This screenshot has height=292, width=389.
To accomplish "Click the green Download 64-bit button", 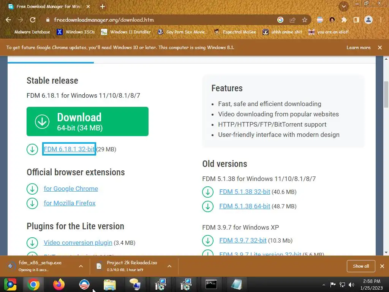I will click(x=88, y=121).
